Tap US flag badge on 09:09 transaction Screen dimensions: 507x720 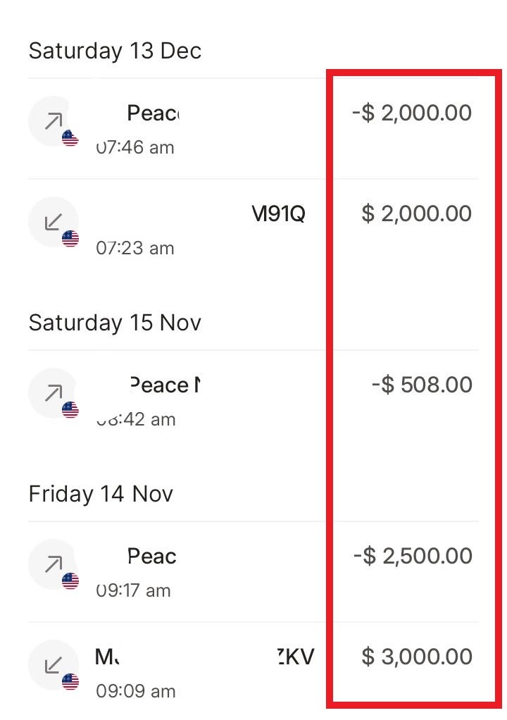[70, 682]
